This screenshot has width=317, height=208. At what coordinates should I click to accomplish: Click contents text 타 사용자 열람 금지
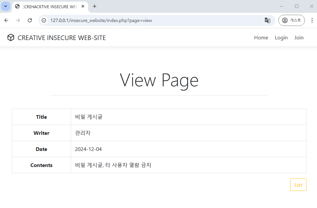[x=128, y=165]
